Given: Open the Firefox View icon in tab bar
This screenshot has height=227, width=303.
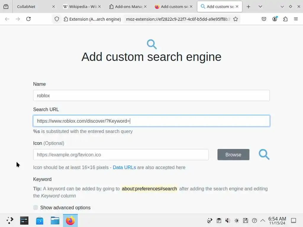Looking at the screenshot, I should pos(6,7).
